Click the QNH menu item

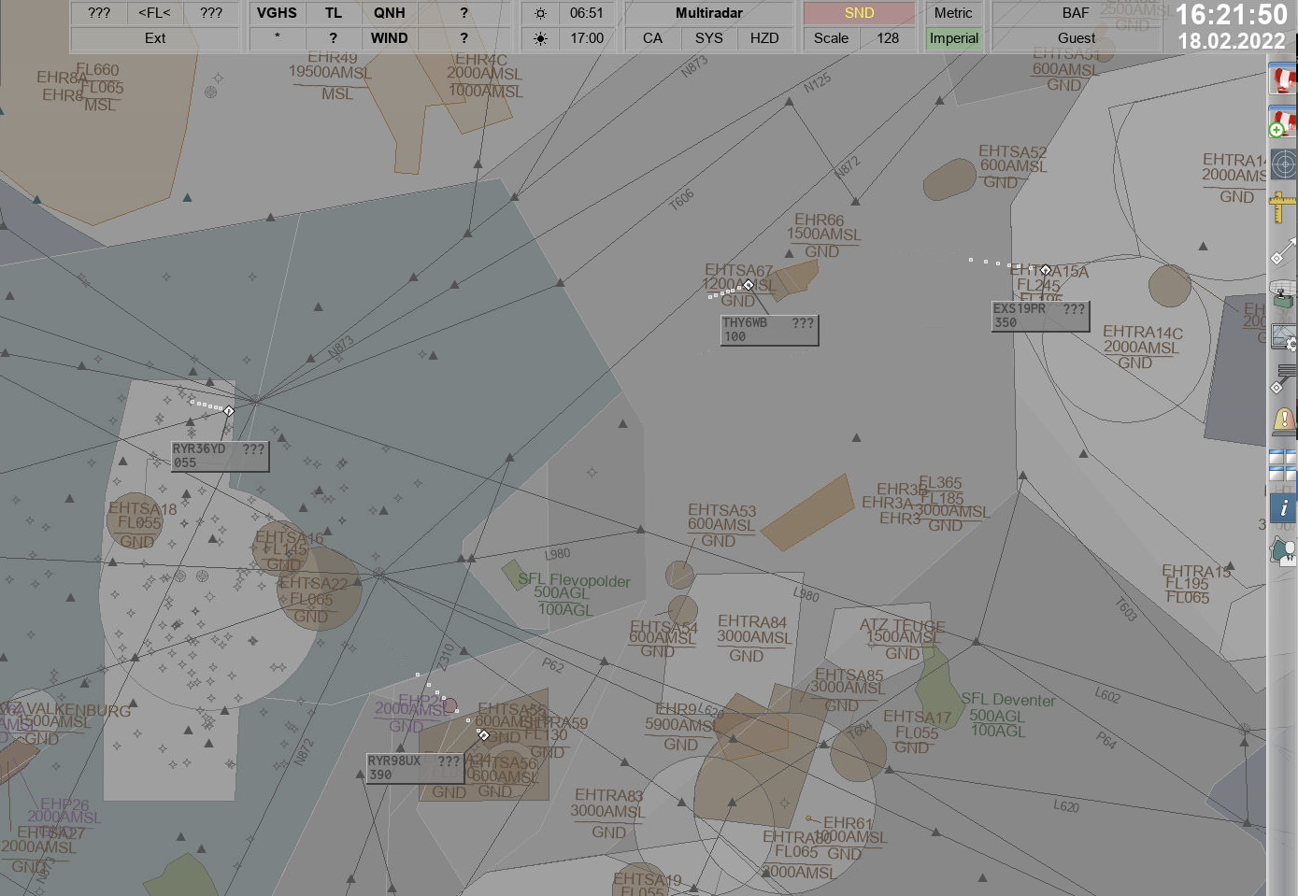(x=390, y=13)
